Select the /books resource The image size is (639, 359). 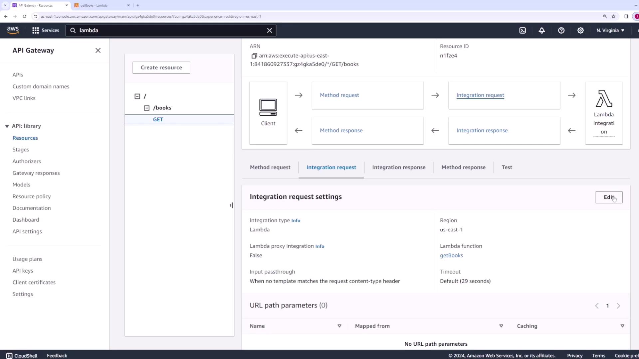point(162,108)
